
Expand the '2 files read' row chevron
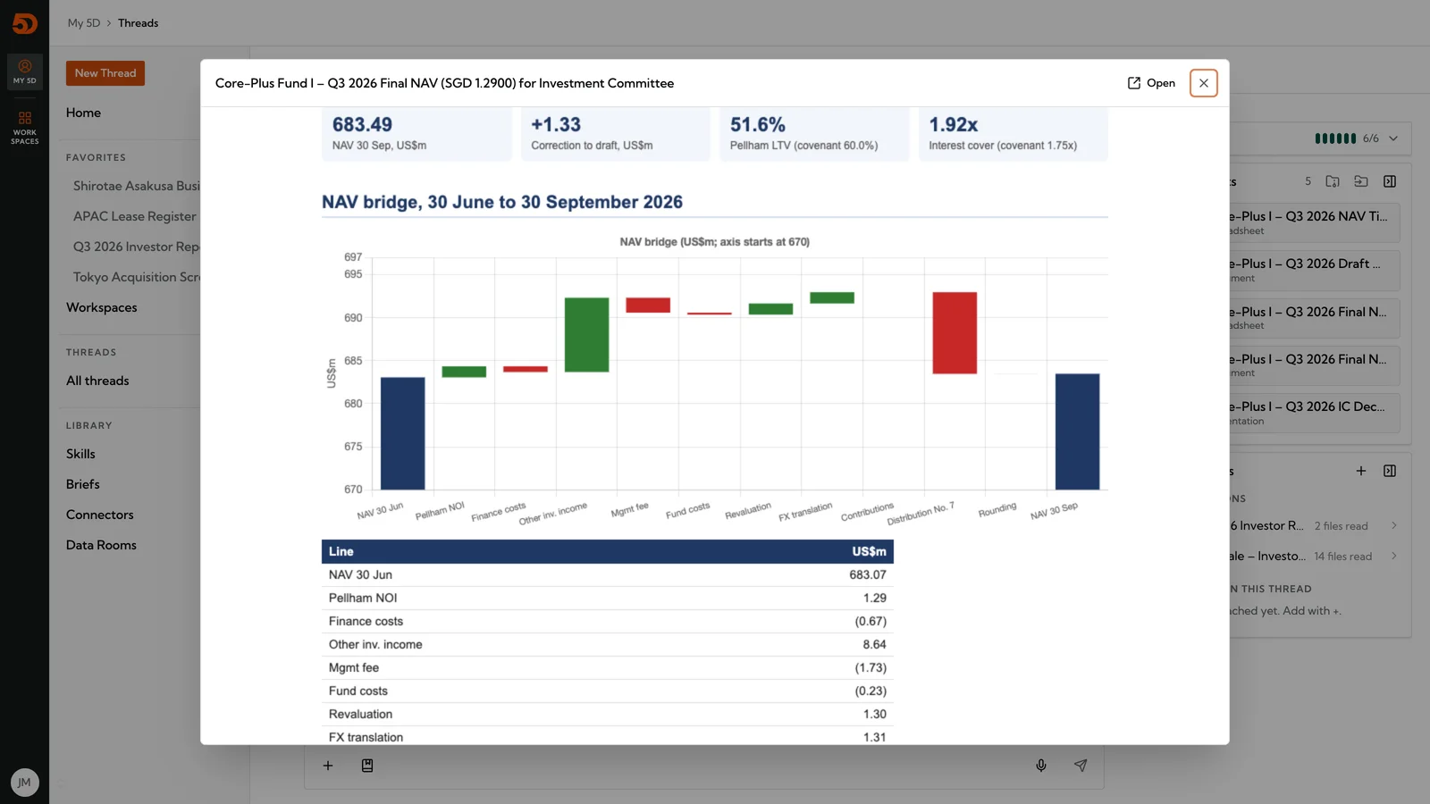tap(1393, 525)
